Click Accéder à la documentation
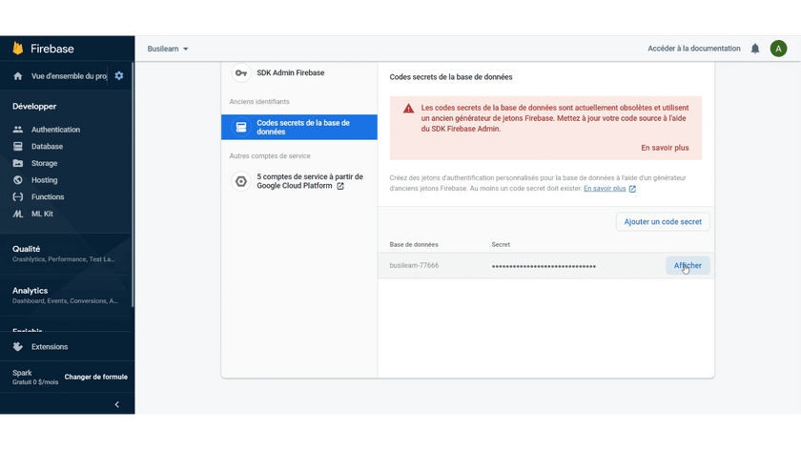The height and width of the screenshot is (450, 801). tap(694, 49)
